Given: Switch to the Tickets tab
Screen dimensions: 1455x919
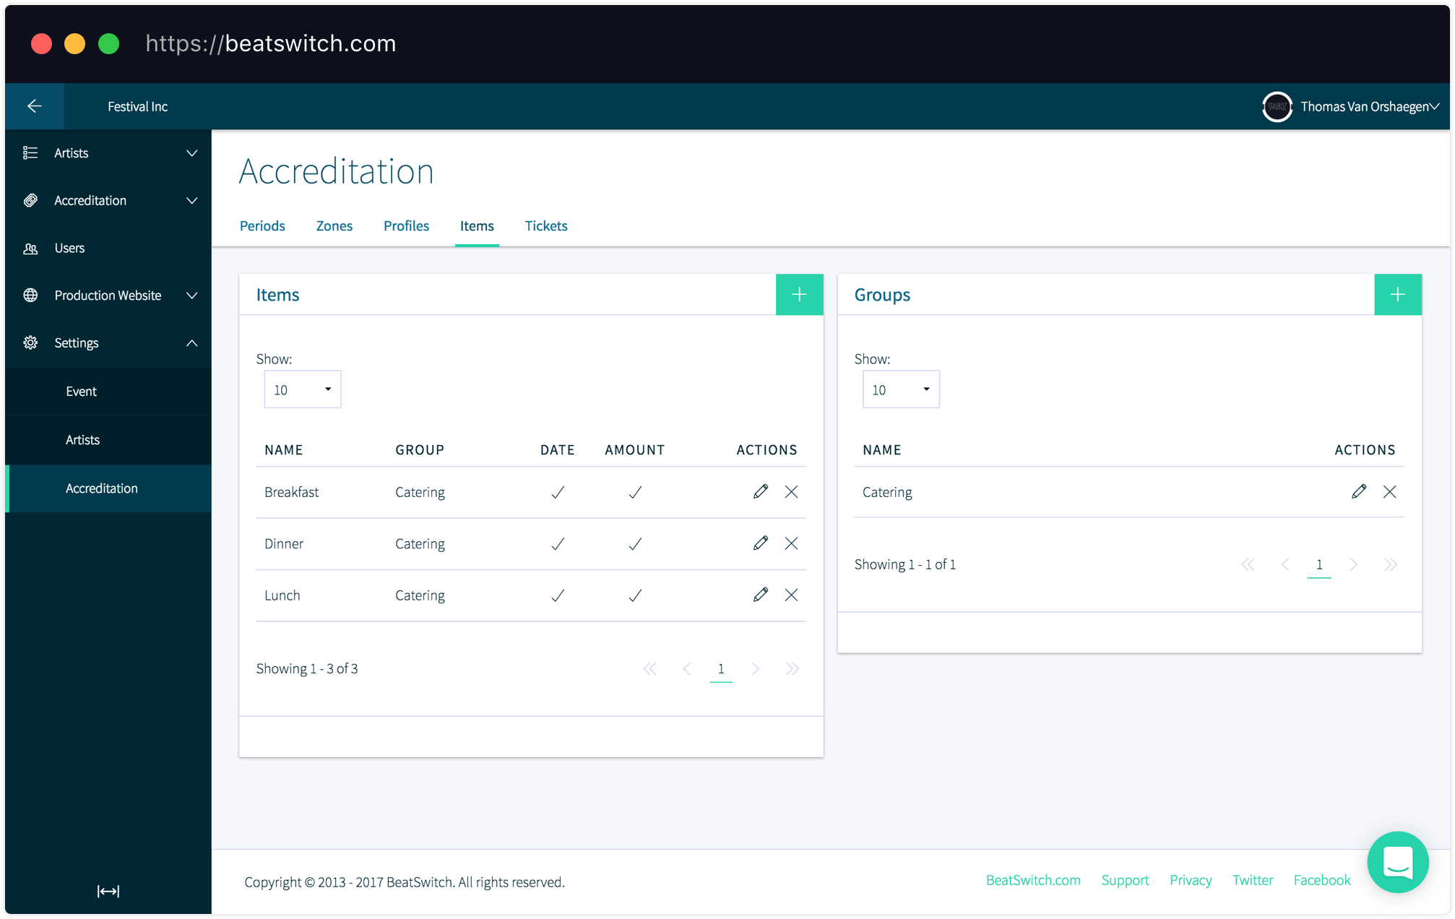Looking at the screenshot, I should pyautogui.click(x=547, y=225).
